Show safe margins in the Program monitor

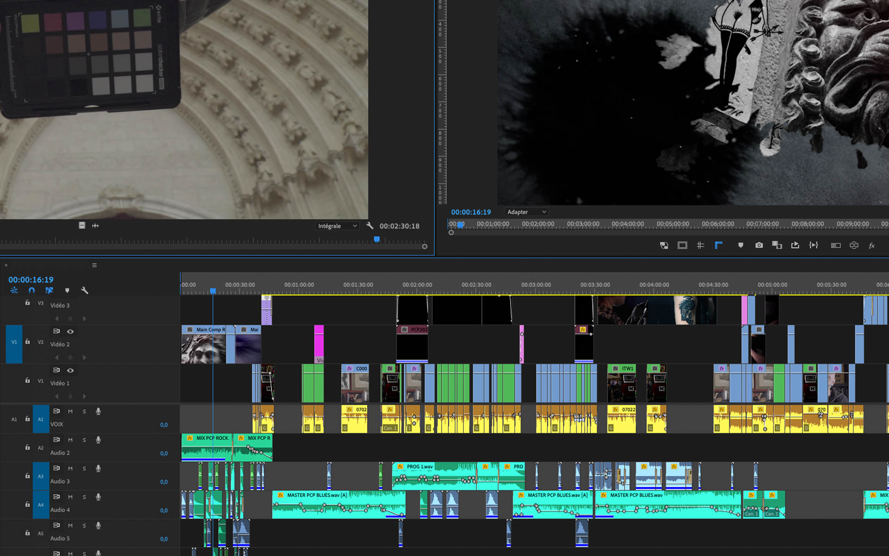[x=682, y=246]
